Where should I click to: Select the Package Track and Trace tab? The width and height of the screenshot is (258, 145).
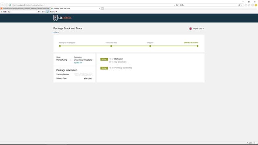point(75,8)
